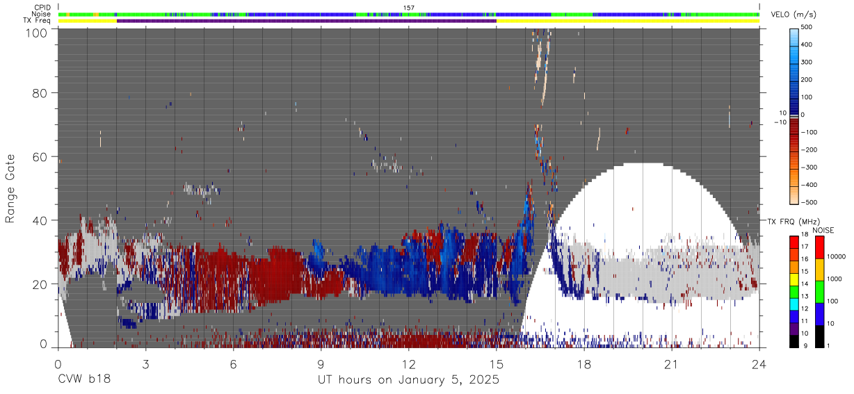Click the 20 tick on range gate axis

click(41, 284)
